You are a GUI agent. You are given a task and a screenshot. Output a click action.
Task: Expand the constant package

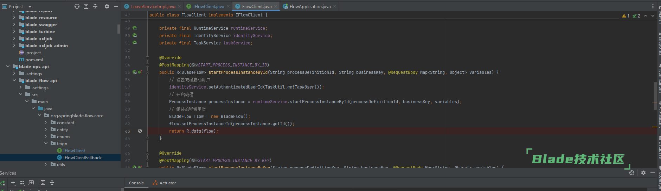tap(46, 122)
